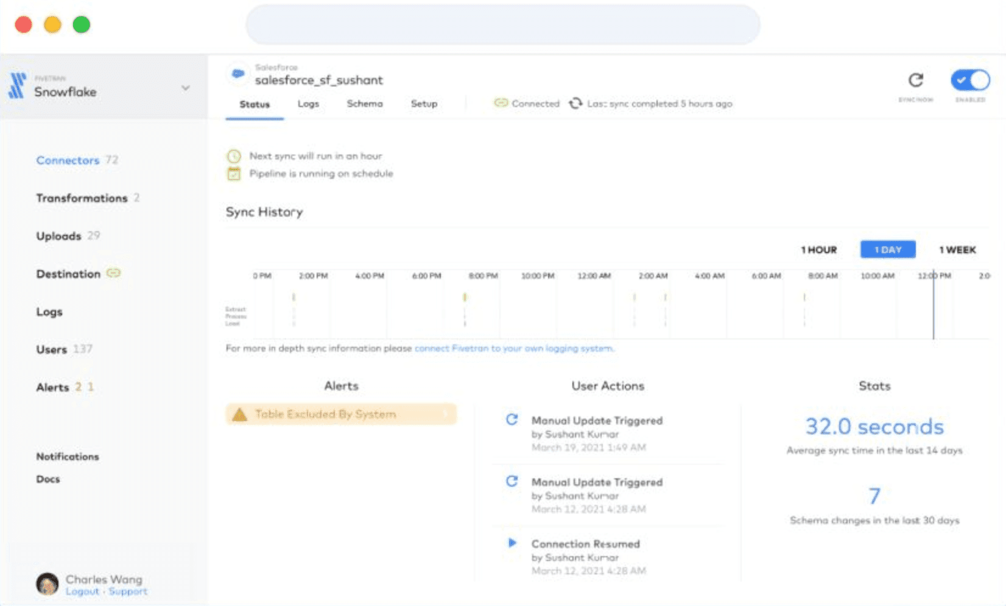Click the Sync History heading

pyautogui.click(x=264, y=212)
